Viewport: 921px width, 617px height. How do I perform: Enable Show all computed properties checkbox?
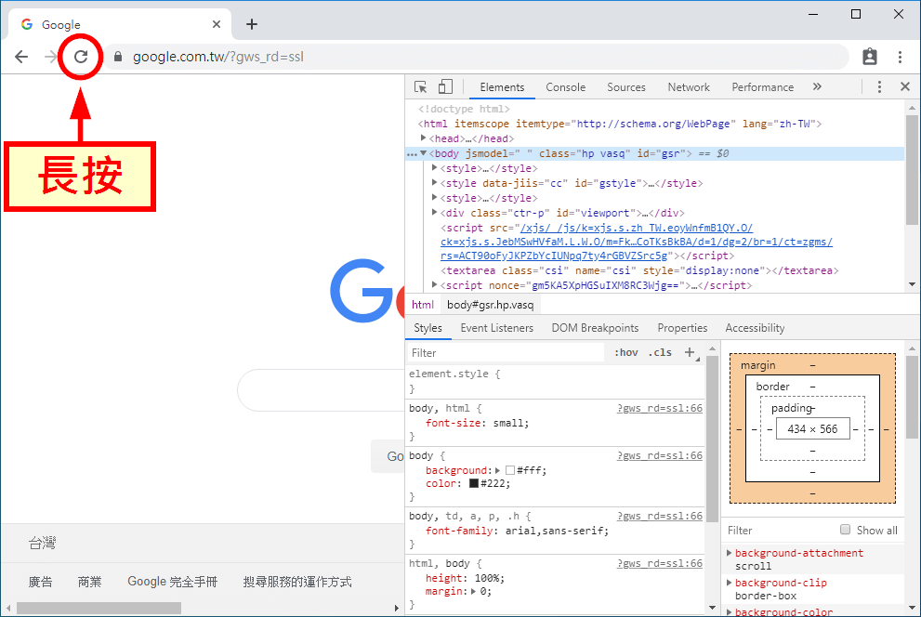845,530
